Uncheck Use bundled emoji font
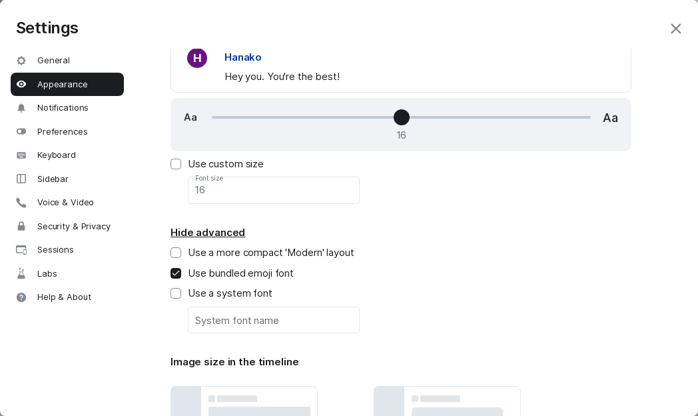Viewport: 698px width, 416px height. [176, 273]
